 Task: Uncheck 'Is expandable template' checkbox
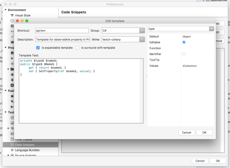pos(38,48)
